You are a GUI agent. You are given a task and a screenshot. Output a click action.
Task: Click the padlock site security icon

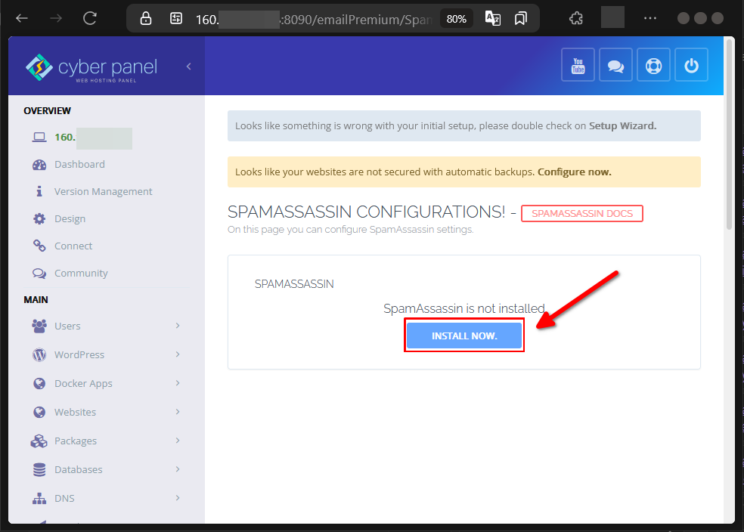(146, 18)
